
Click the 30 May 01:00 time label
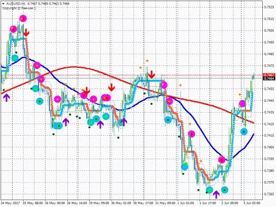pyautogui.click(x=121, y=203)
